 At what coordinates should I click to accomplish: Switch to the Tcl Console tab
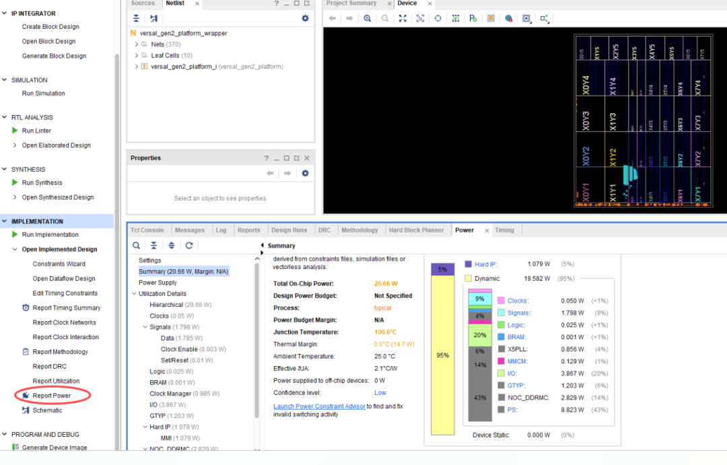pyautogui.click(x=147, y=230)
